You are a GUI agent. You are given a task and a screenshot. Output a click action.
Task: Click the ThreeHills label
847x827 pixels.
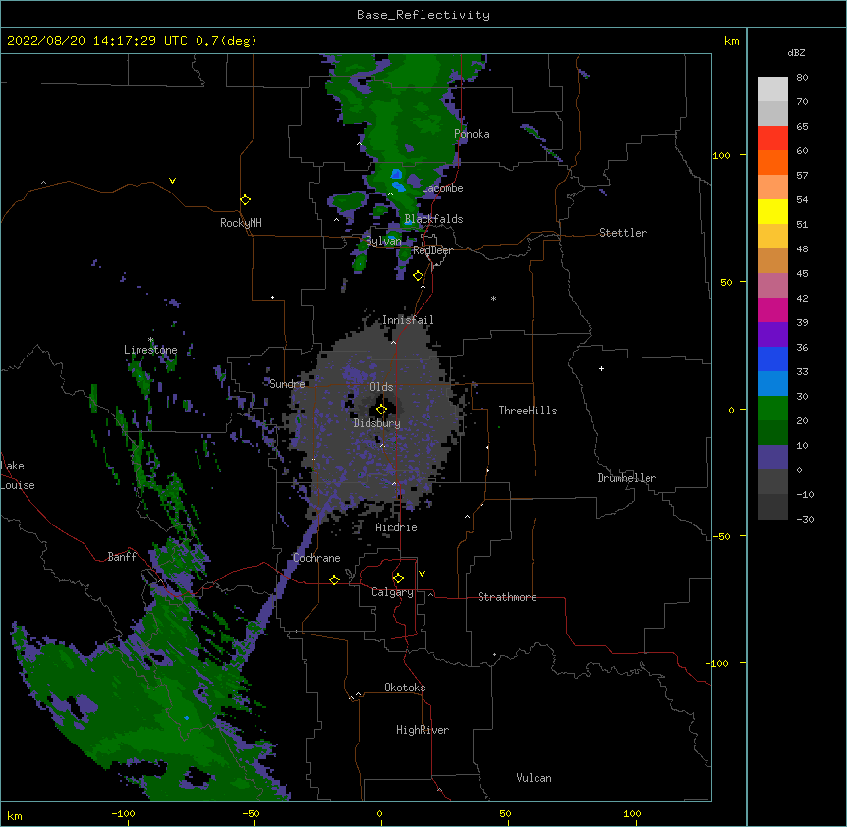[x=528, y=411]
